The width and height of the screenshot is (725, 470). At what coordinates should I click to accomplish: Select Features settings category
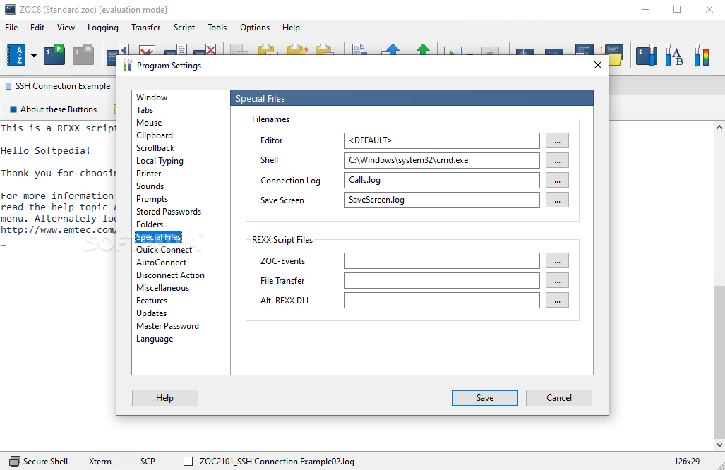click(152, 301)
